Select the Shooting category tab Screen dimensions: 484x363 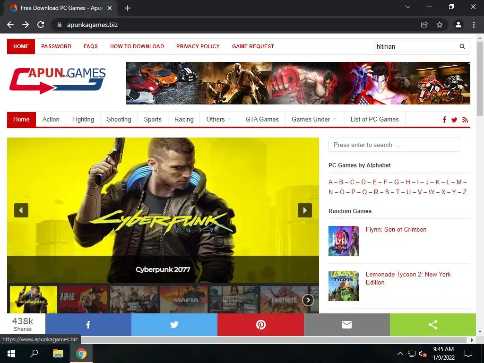(119, 120)
